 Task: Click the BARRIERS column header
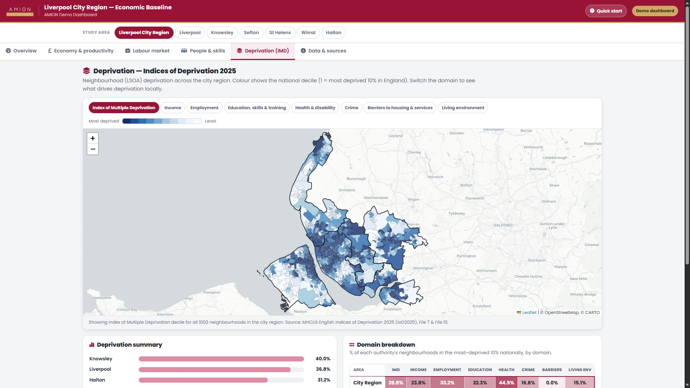552,370
